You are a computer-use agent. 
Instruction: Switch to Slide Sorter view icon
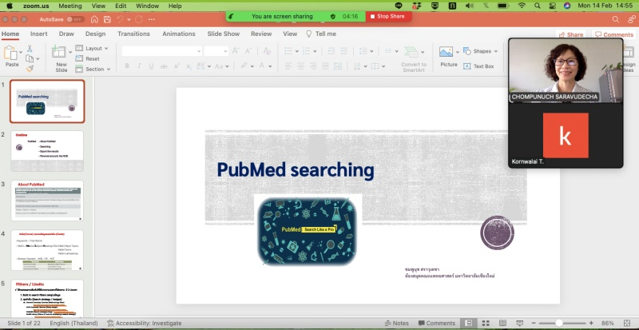(486, 323)
